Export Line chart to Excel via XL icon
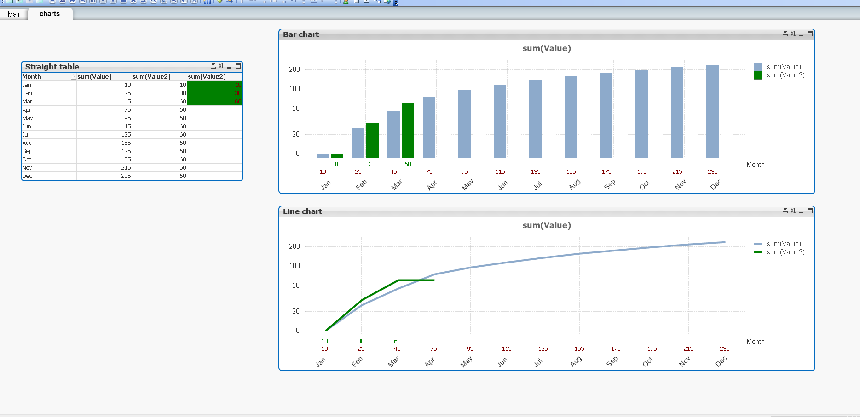 tap(793, 211)
